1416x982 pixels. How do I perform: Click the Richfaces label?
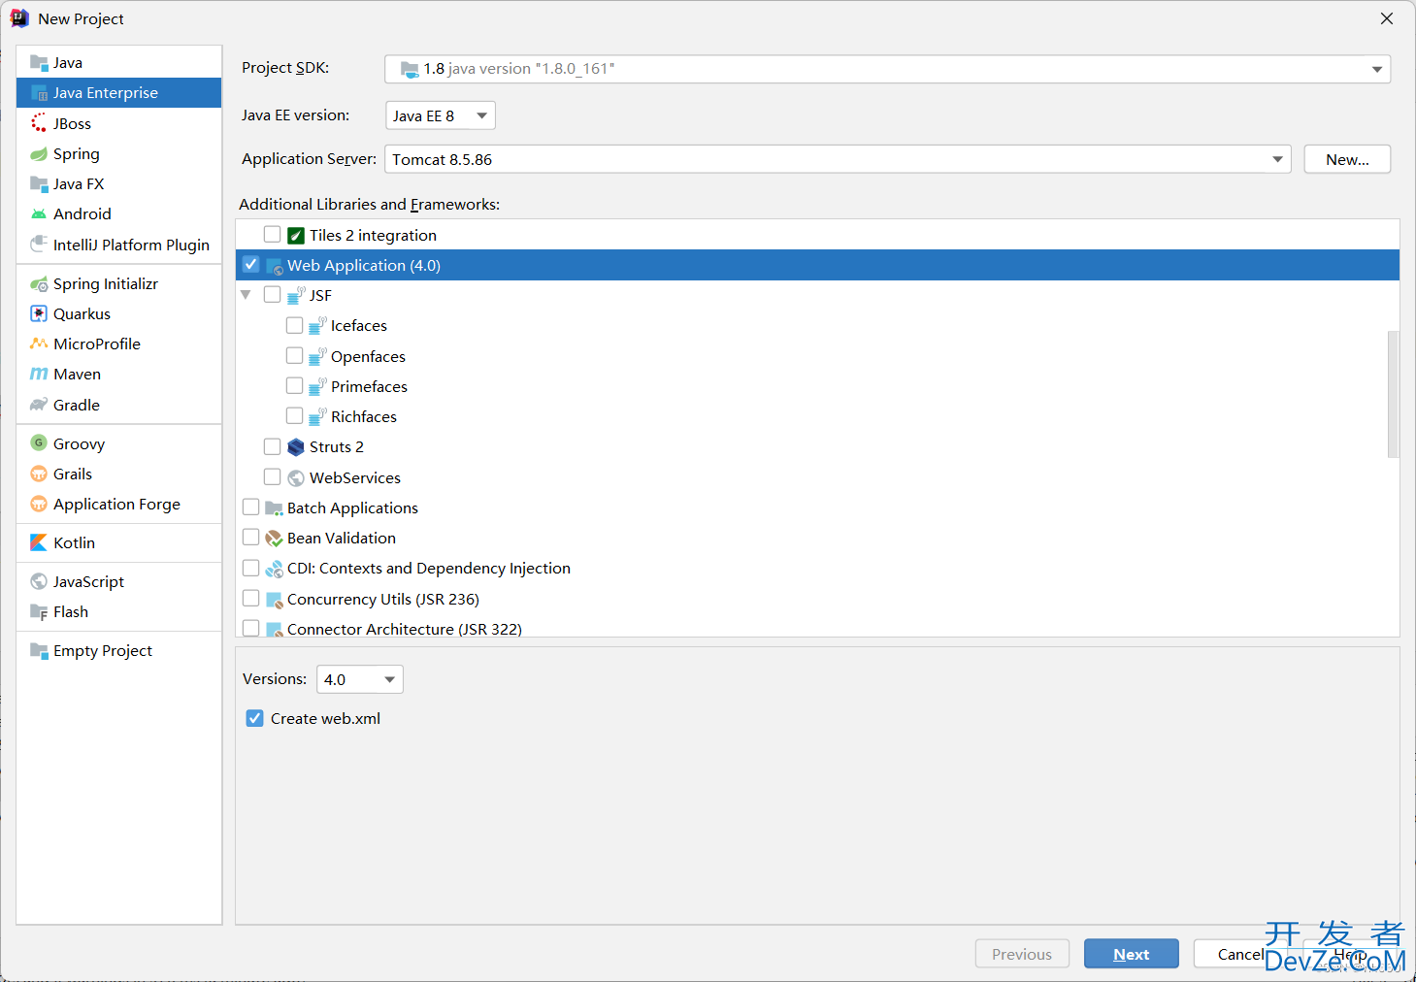pos(364,416)
